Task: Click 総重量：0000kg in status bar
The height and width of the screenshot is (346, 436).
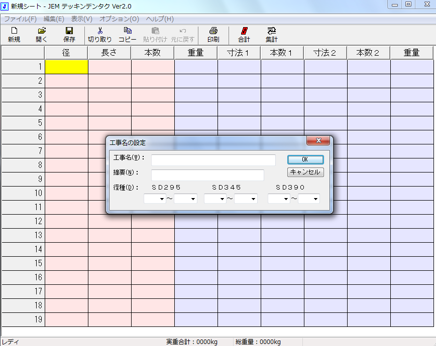Action: pyautogui.click(x=258, y=342)
